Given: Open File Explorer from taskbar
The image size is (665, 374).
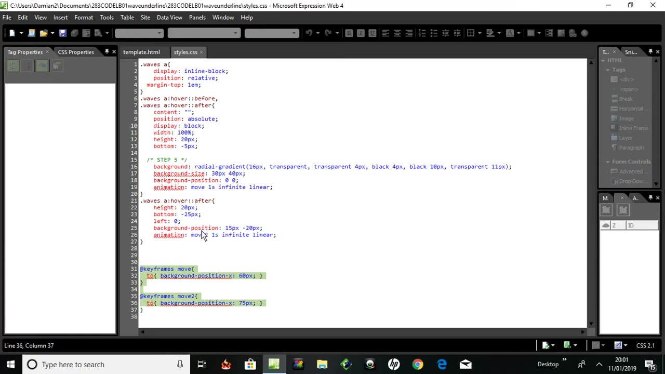Looking at the screenshot, I should 322,365.
